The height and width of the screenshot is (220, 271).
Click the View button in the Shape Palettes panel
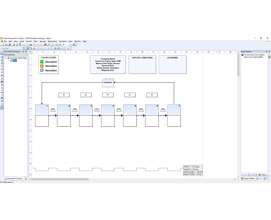point(264,175)
